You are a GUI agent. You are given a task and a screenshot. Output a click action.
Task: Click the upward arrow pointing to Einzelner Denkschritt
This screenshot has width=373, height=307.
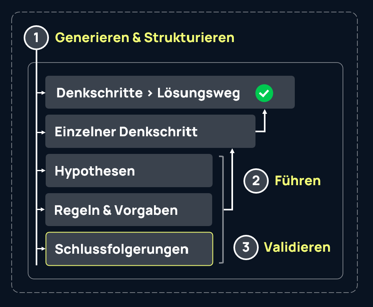click(x=232, y=152)
